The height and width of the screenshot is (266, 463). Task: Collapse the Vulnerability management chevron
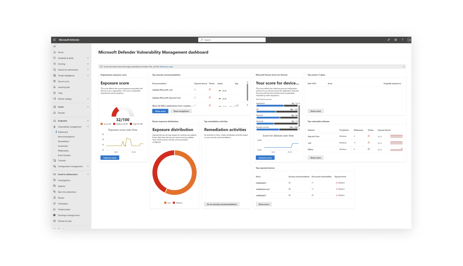point(88,127)
